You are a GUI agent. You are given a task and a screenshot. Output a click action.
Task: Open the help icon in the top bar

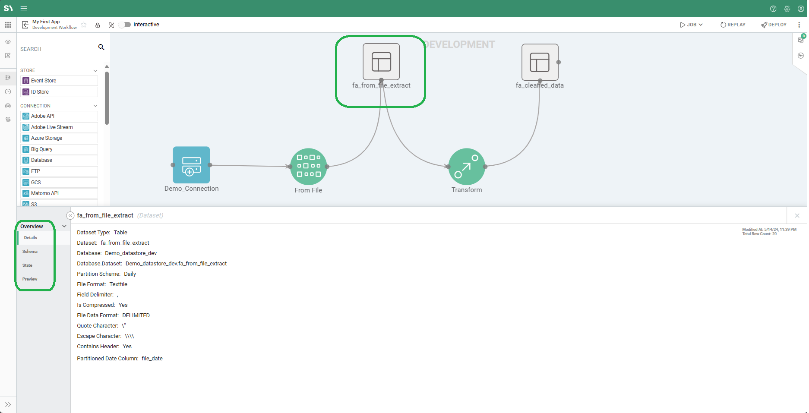pyautogui.click(x=773, y=9)
